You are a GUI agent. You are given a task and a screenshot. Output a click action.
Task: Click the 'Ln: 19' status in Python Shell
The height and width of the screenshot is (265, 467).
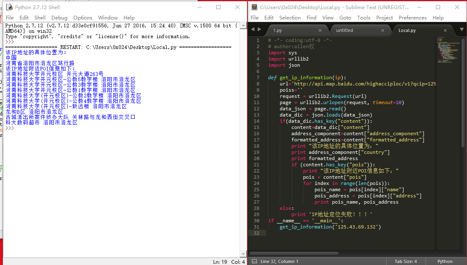pos(220,262)
